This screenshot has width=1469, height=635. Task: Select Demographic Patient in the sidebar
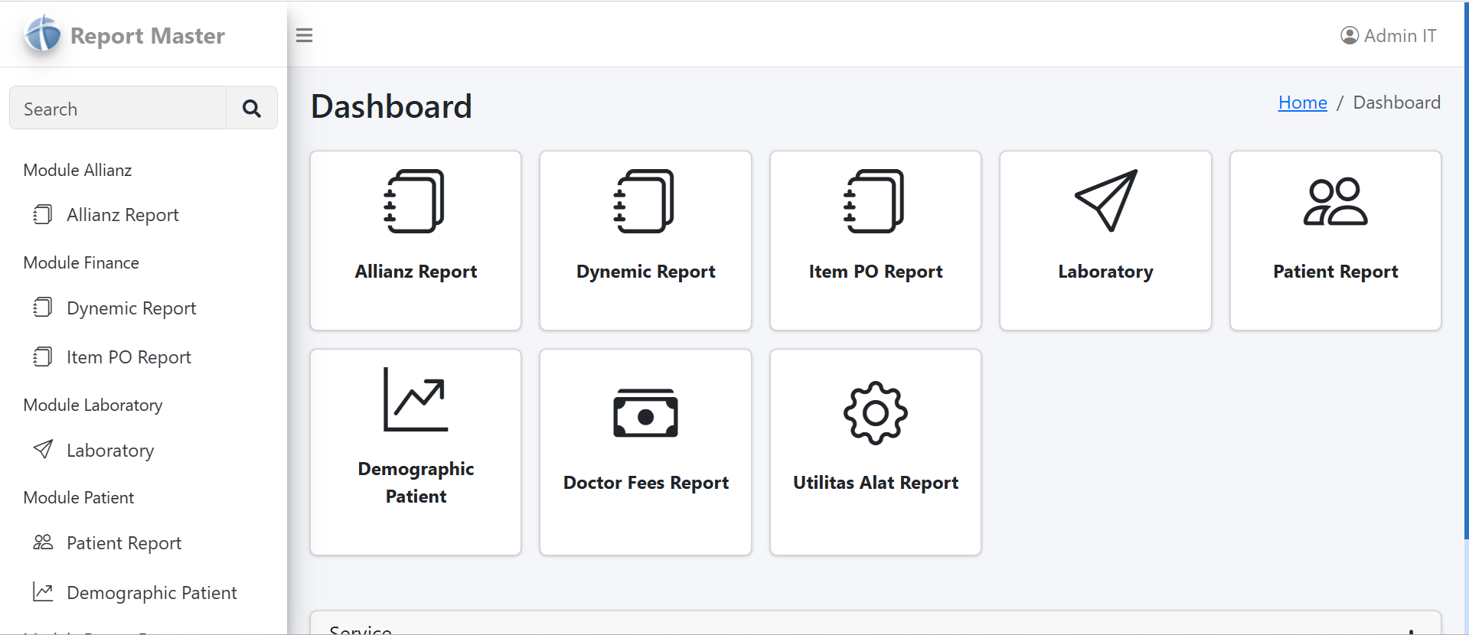click(x=152, y=593)
